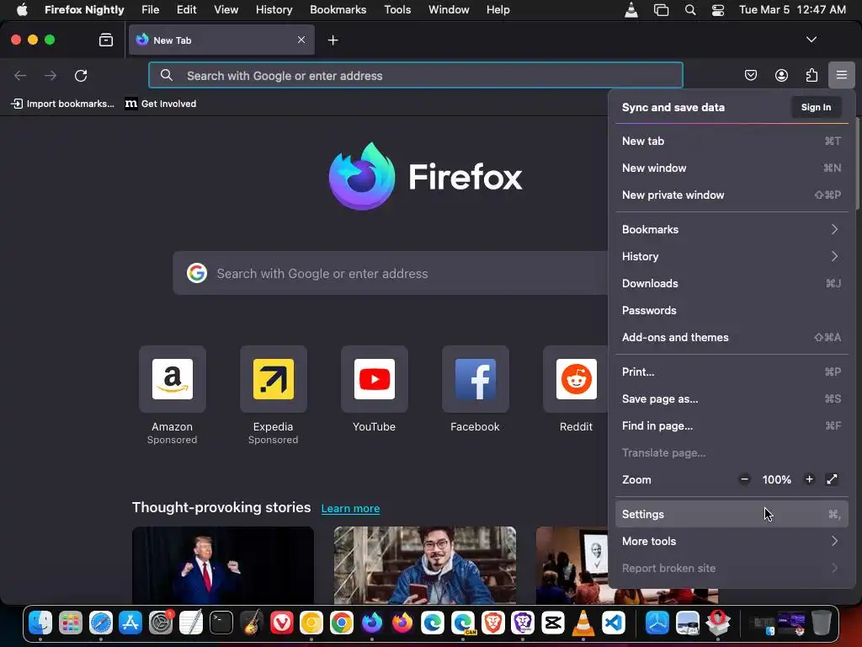Viewport: 862px width, 647px height.
Task: Open the Extensions puzzle-piece icon
Action: pos(811,75)
